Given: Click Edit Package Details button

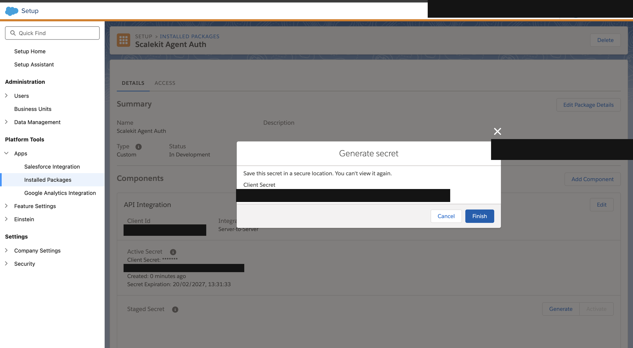Looking at the screenshot, I should tap(588, 105).
